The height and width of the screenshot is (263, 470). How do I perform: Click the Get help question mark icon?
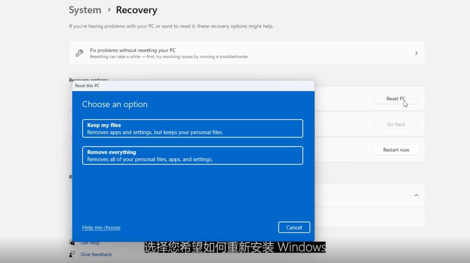[x=73, y=243]
